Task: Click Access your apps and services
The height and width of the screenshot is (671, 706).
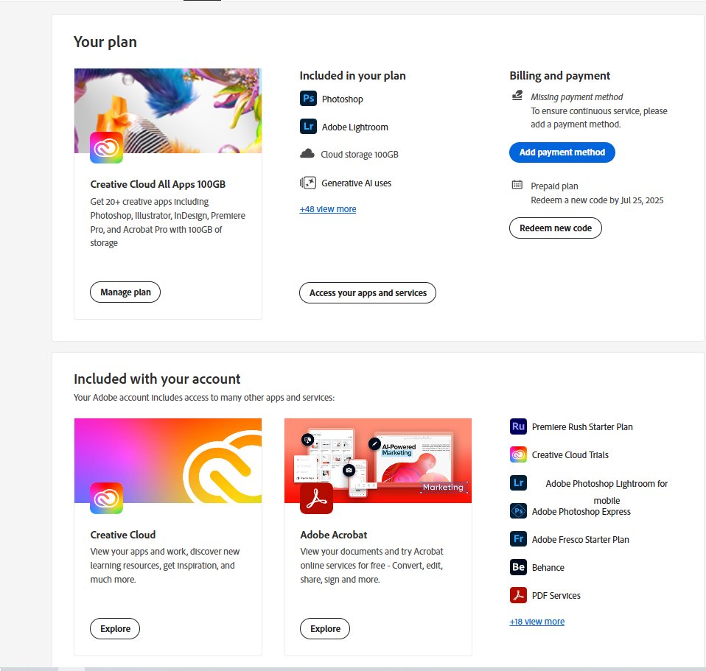Action: tap(368, 293)
